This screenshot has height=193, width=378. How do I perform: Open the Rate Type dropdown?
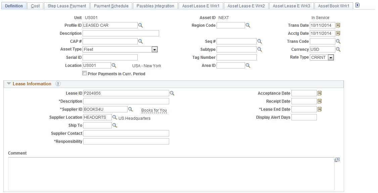coord(331,57)
